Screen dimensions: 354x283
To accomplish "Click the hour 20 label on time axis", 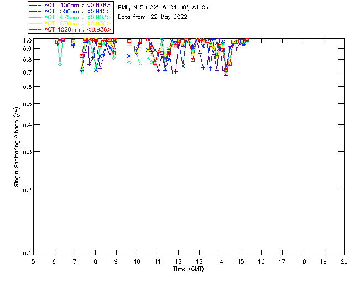I will pos(344,262).
